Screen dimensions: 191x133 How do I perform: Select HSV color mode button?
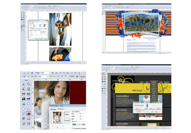coord(79,124)
